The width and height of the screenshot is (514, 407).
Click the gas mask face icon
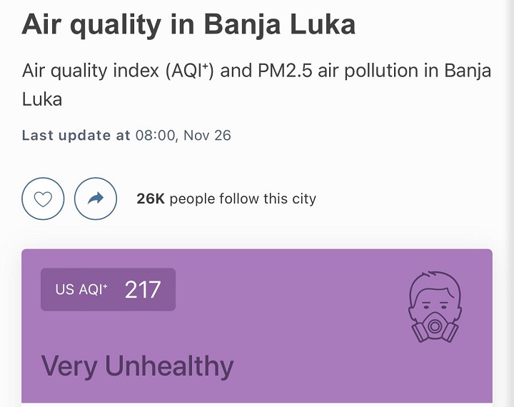pos(435,307)
